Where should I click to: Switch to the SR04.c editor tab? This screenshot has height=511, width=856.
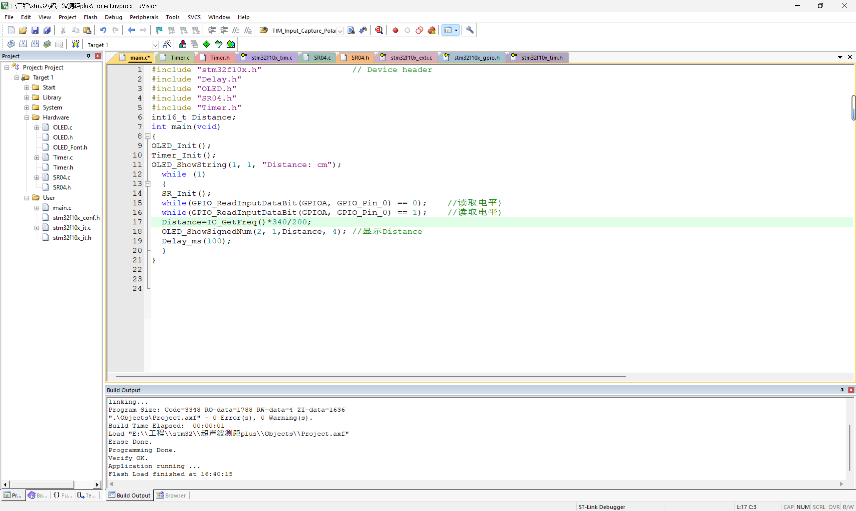322,58
